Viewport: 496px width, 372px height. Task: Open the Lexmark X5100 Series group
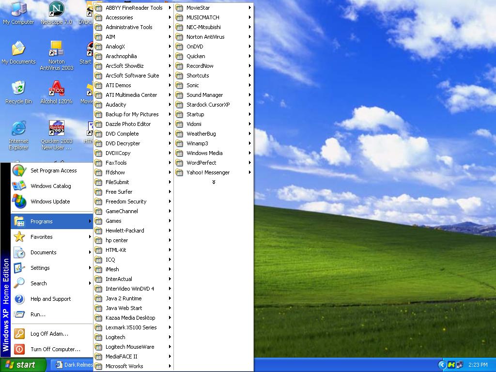[x=134, y=327]
